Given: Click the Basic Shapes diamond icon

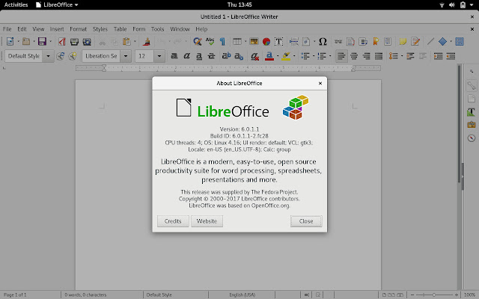Looking at the screenshot, I should (442, 41).
